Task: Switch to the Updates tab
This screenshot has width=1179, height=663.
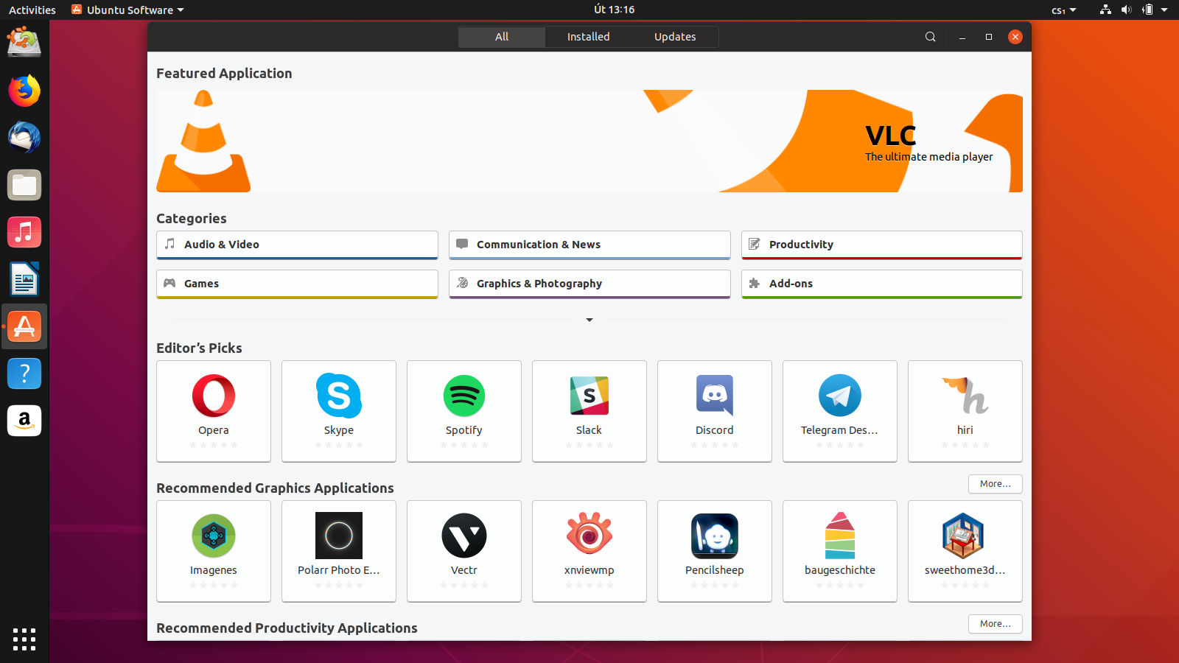Action: pos(674,36)
